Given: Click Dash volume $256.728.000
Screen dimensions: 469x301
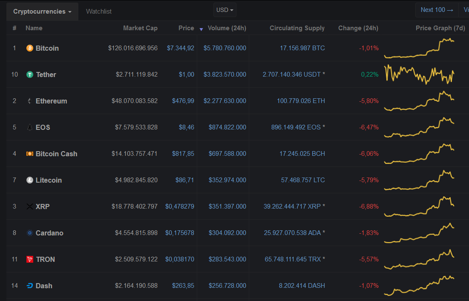Looking at the screenshot, I should click(x=227, y=286).
